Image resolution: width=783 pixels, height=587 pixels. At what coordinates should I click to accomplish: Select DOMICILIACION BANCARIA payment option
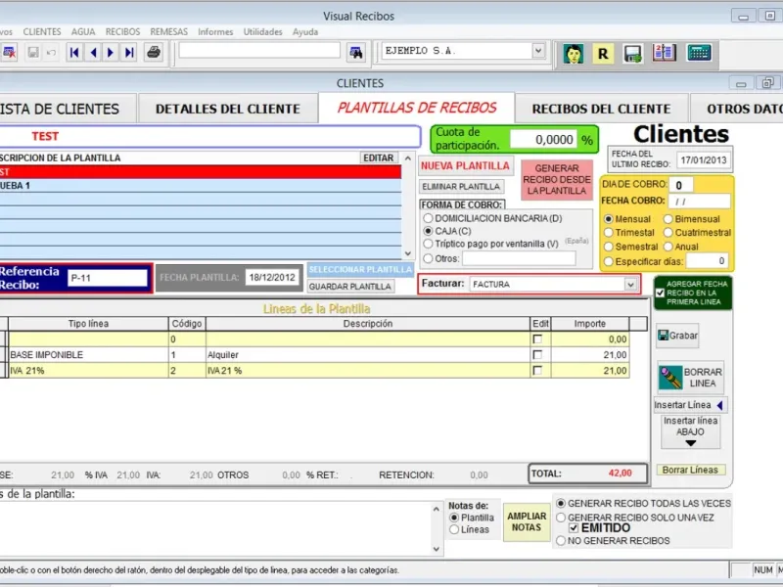(428, 218)
